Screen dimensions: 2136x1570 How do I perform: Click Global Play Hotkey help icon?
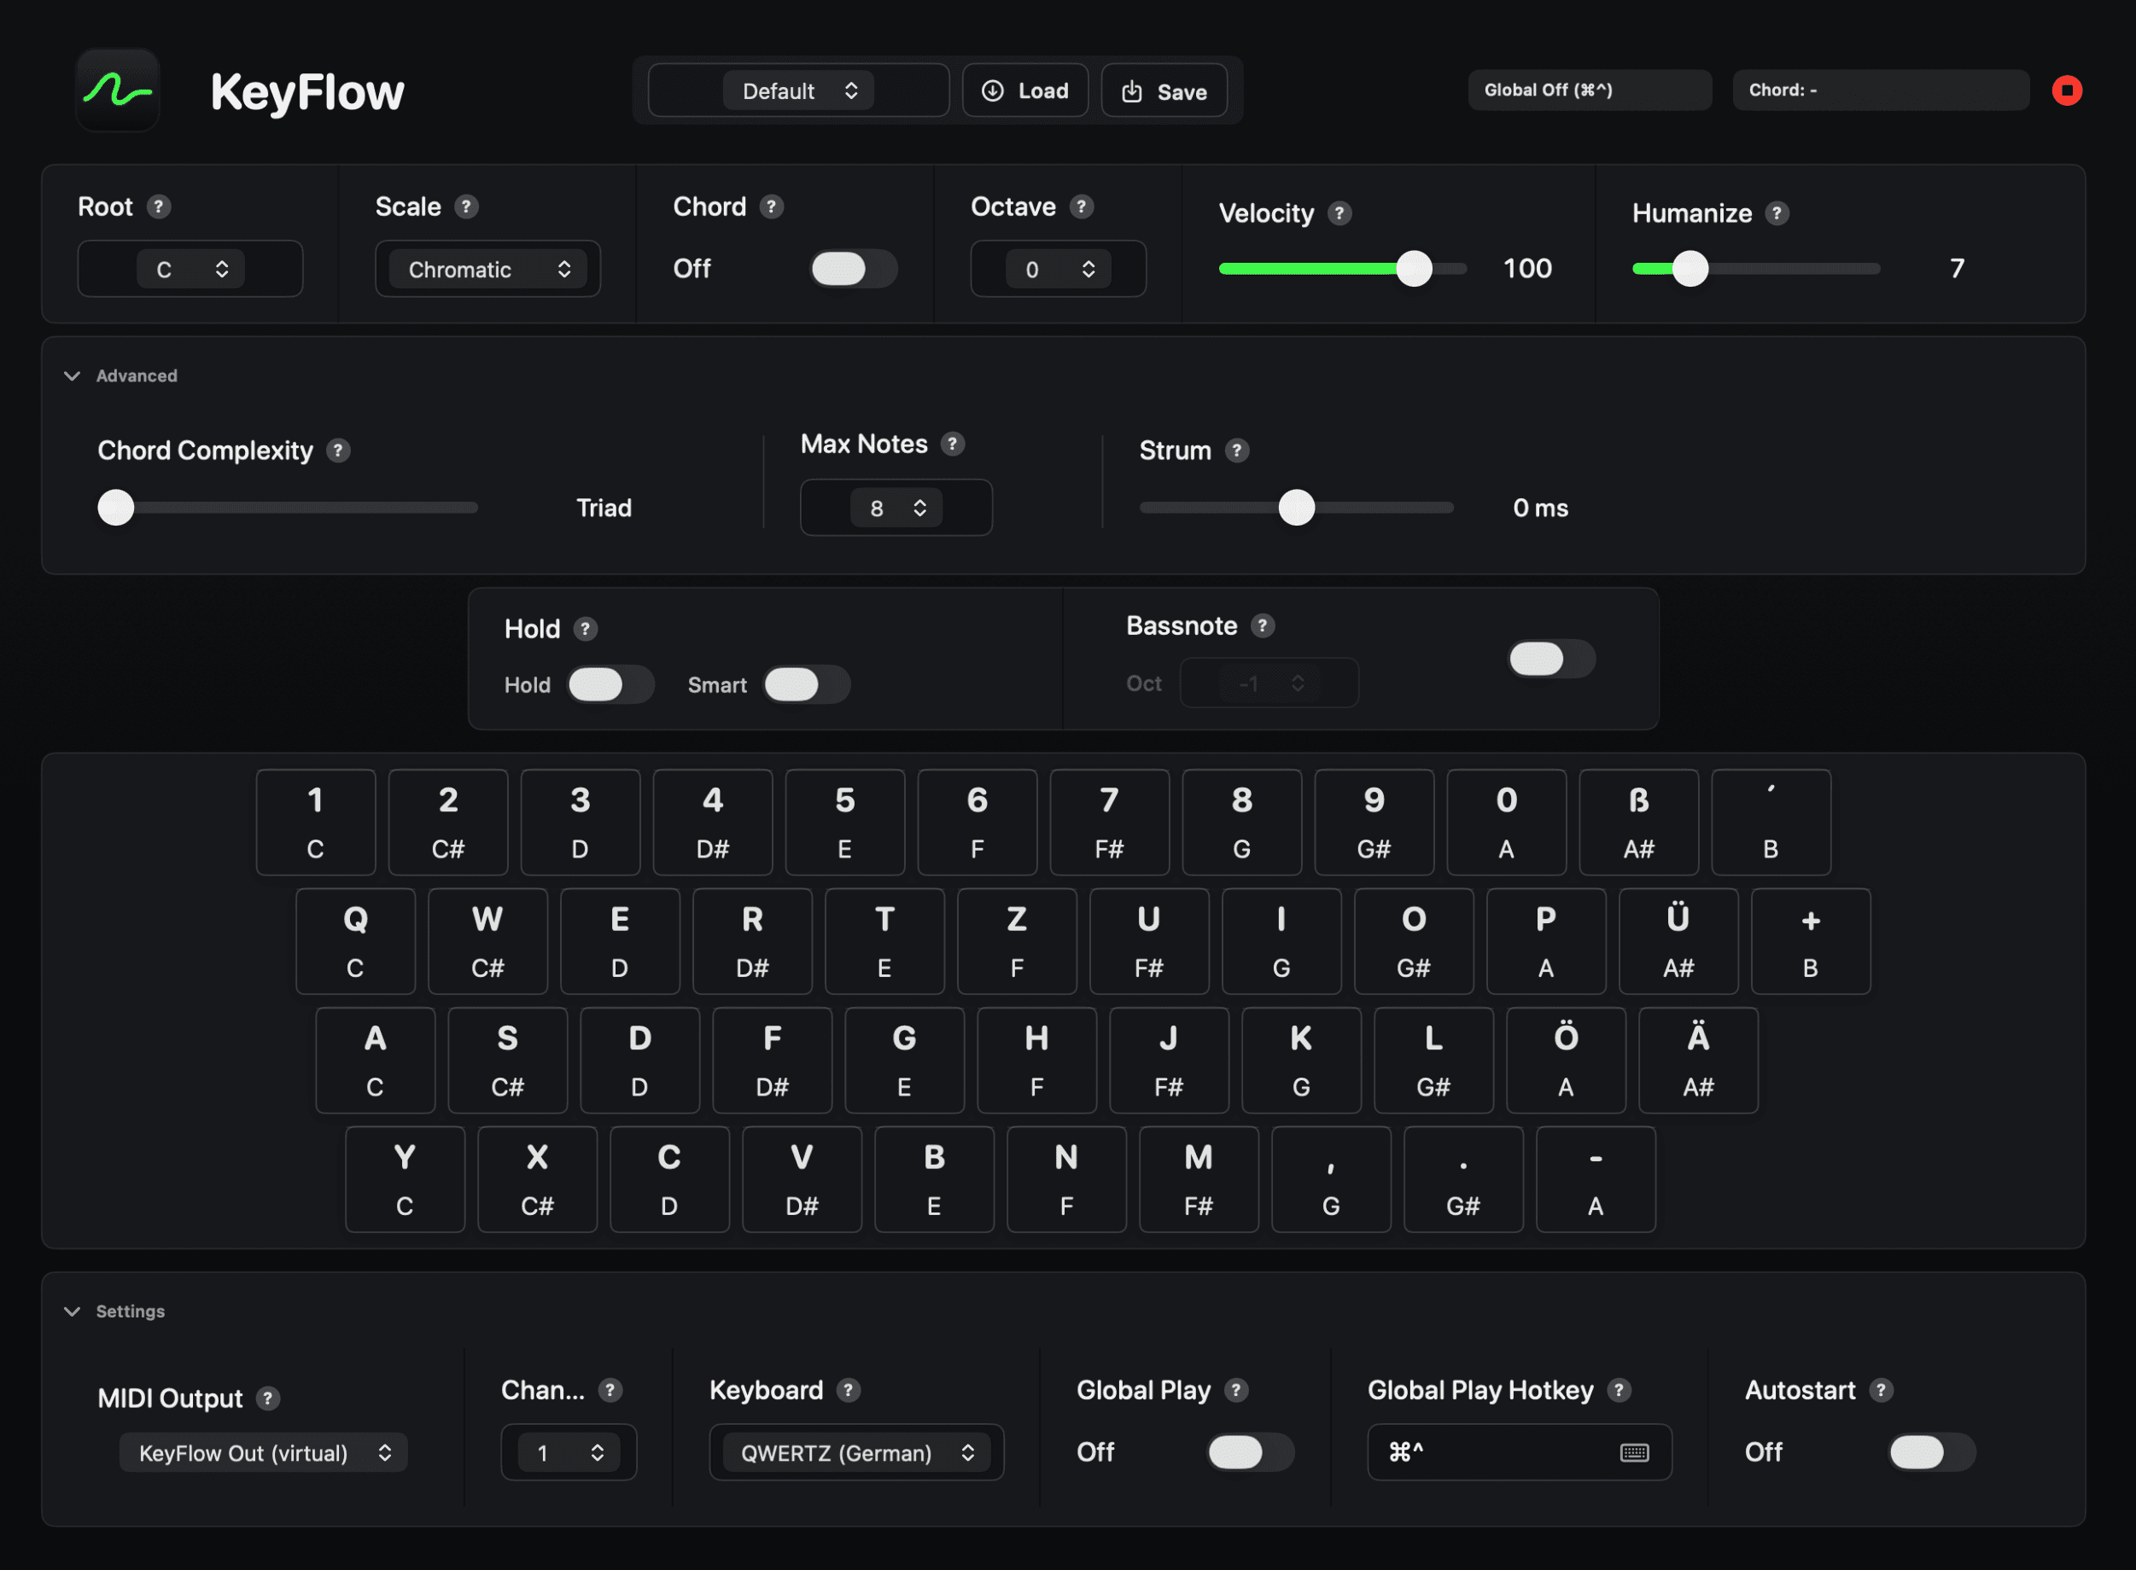pos(1619,1390)
